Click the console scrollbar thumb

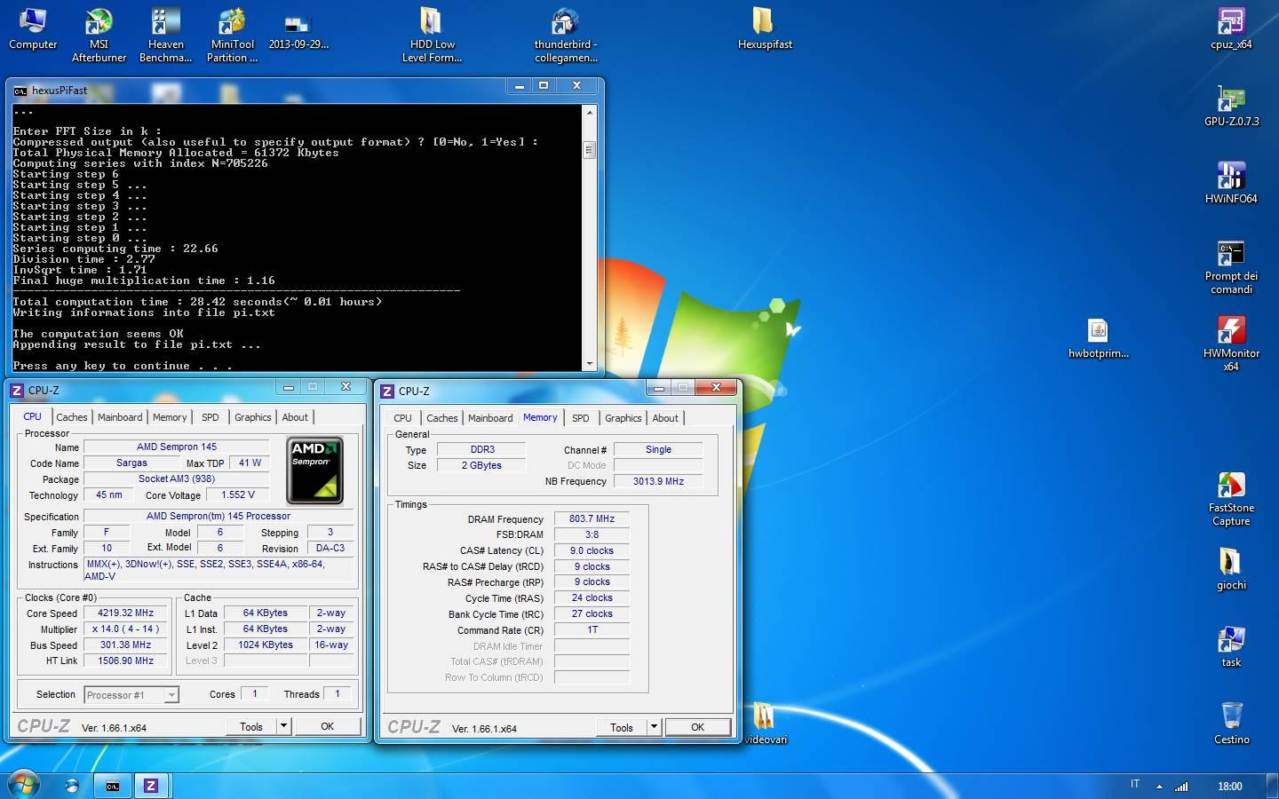click(589, 150)
